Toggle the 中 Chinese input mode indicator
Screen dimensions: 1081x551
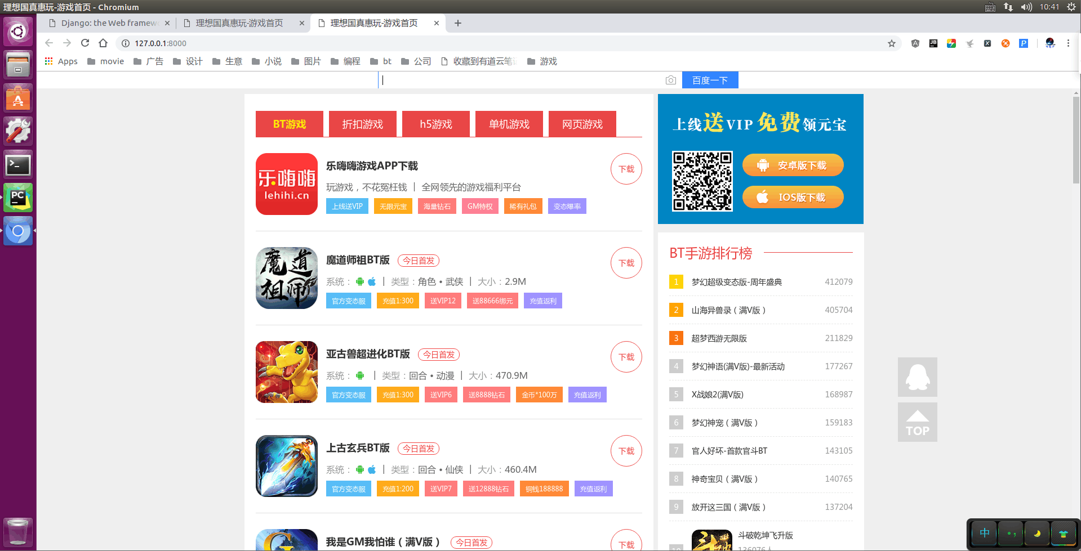coord(984,532)
